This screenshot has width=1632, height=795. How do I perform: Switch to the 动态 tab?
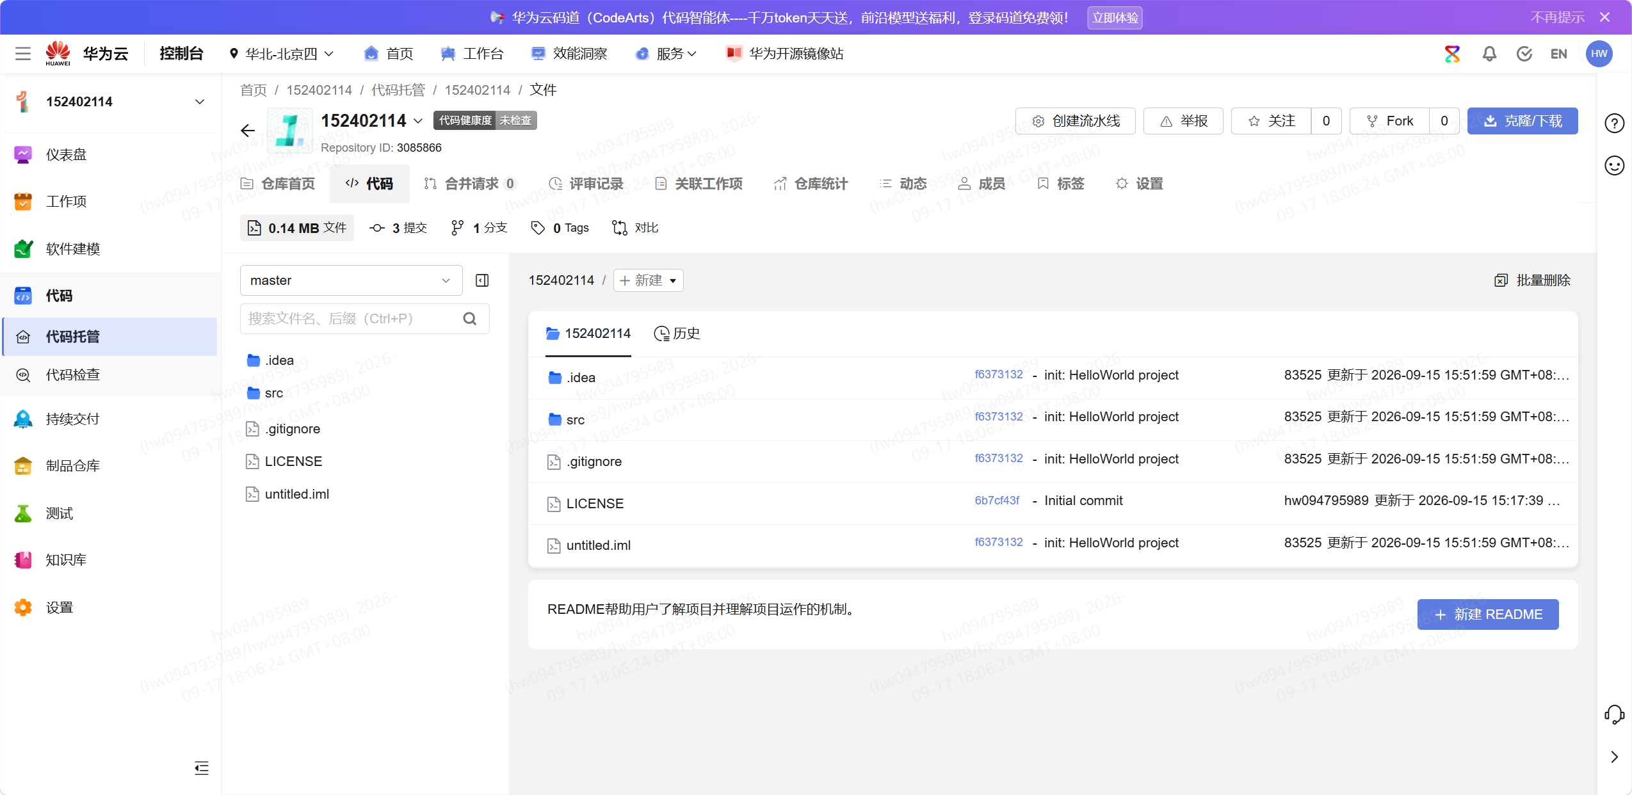click(x=903, y=184)
